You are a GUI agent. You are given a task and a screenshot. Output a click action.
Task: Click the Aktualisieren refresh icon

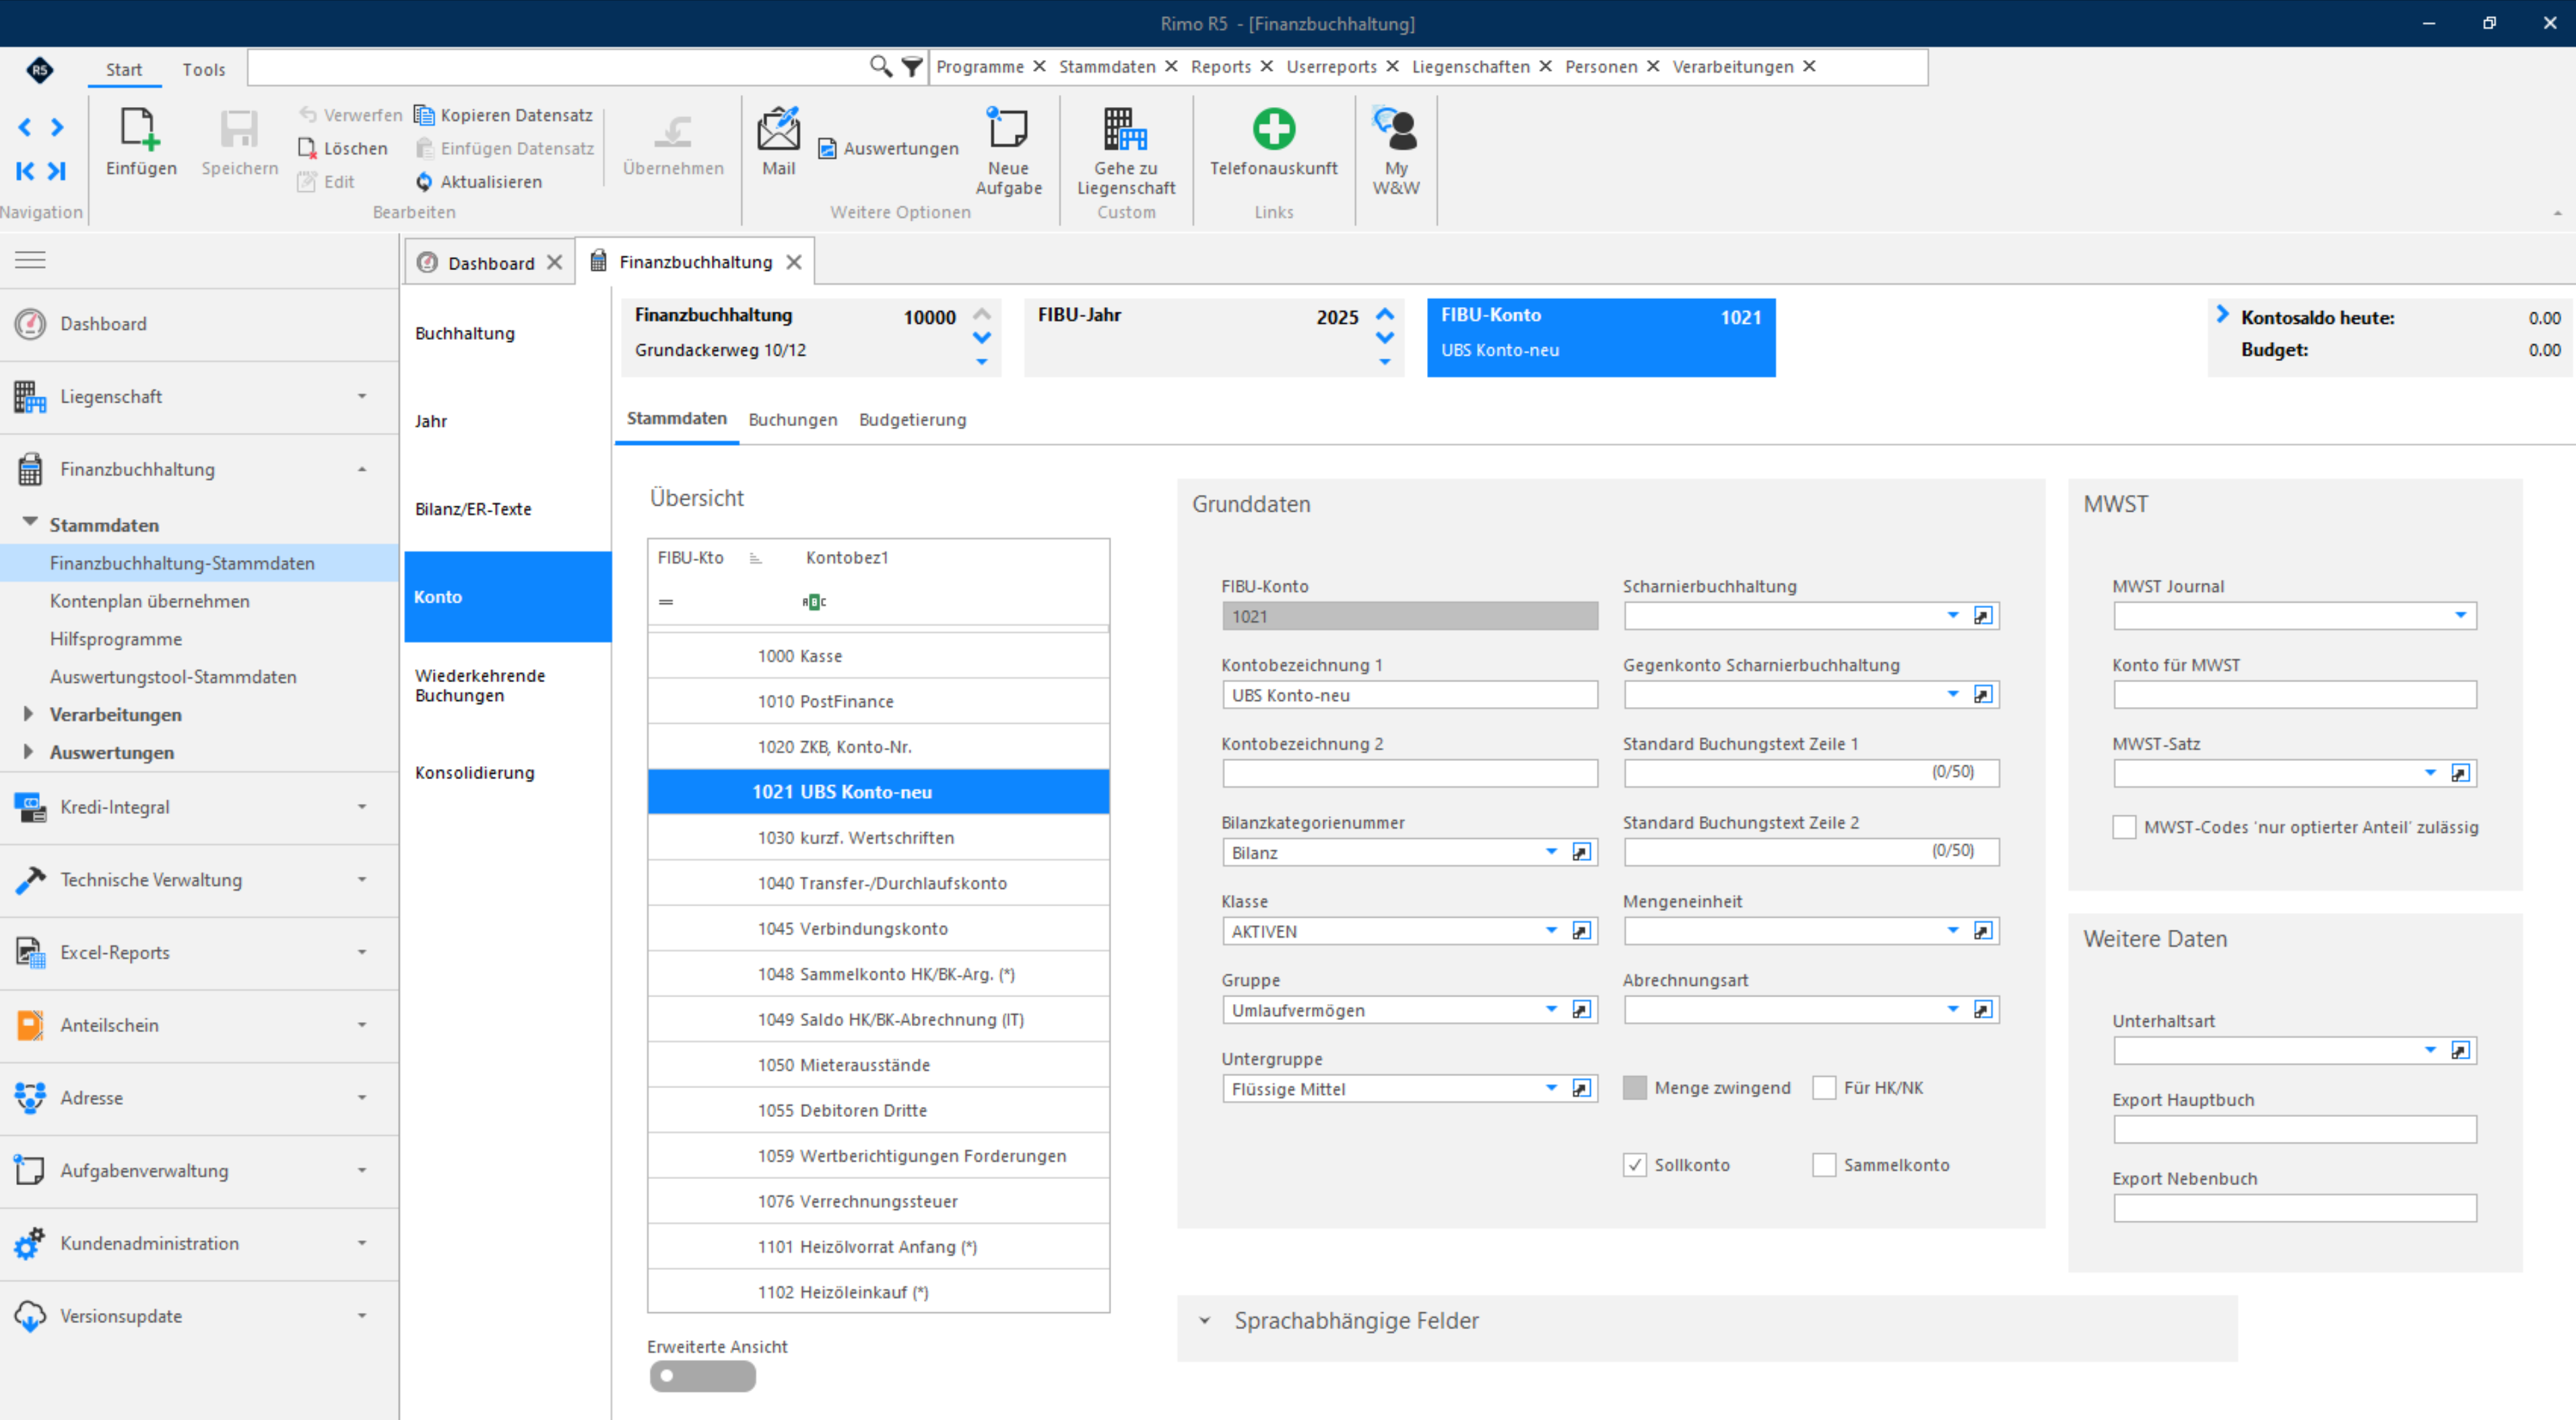click(424, 181)
